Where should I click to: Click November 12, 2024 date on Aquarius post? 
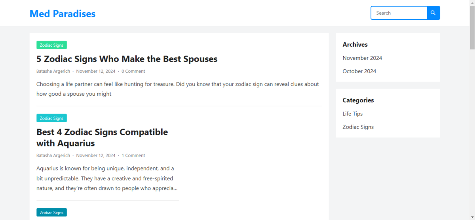coord(96,156)
